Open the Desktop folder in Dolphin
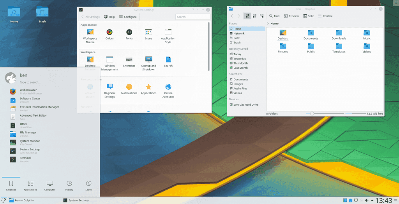Screen dimensions: 399x204 point(283,35)
